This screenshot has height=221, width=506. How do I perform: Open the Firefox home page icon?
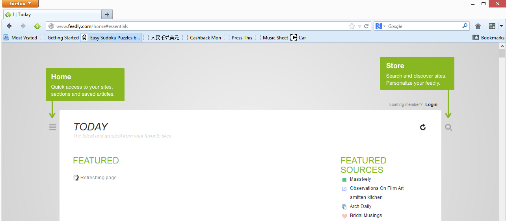tap(478, 26)
